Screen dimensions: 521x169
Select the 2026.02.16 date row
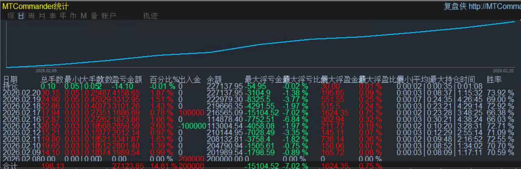[x=22, y=119]
